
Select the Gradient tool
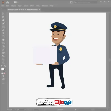coord(3,46)
